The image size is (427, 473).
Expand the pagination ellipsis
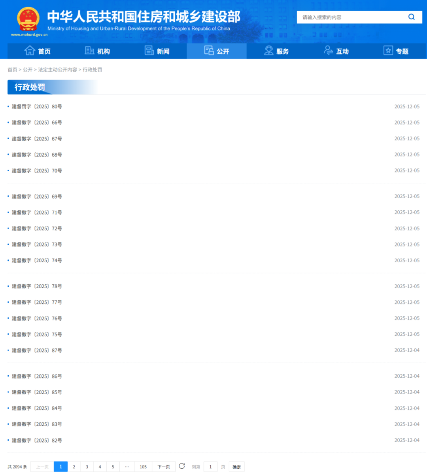tap(127, 467)
